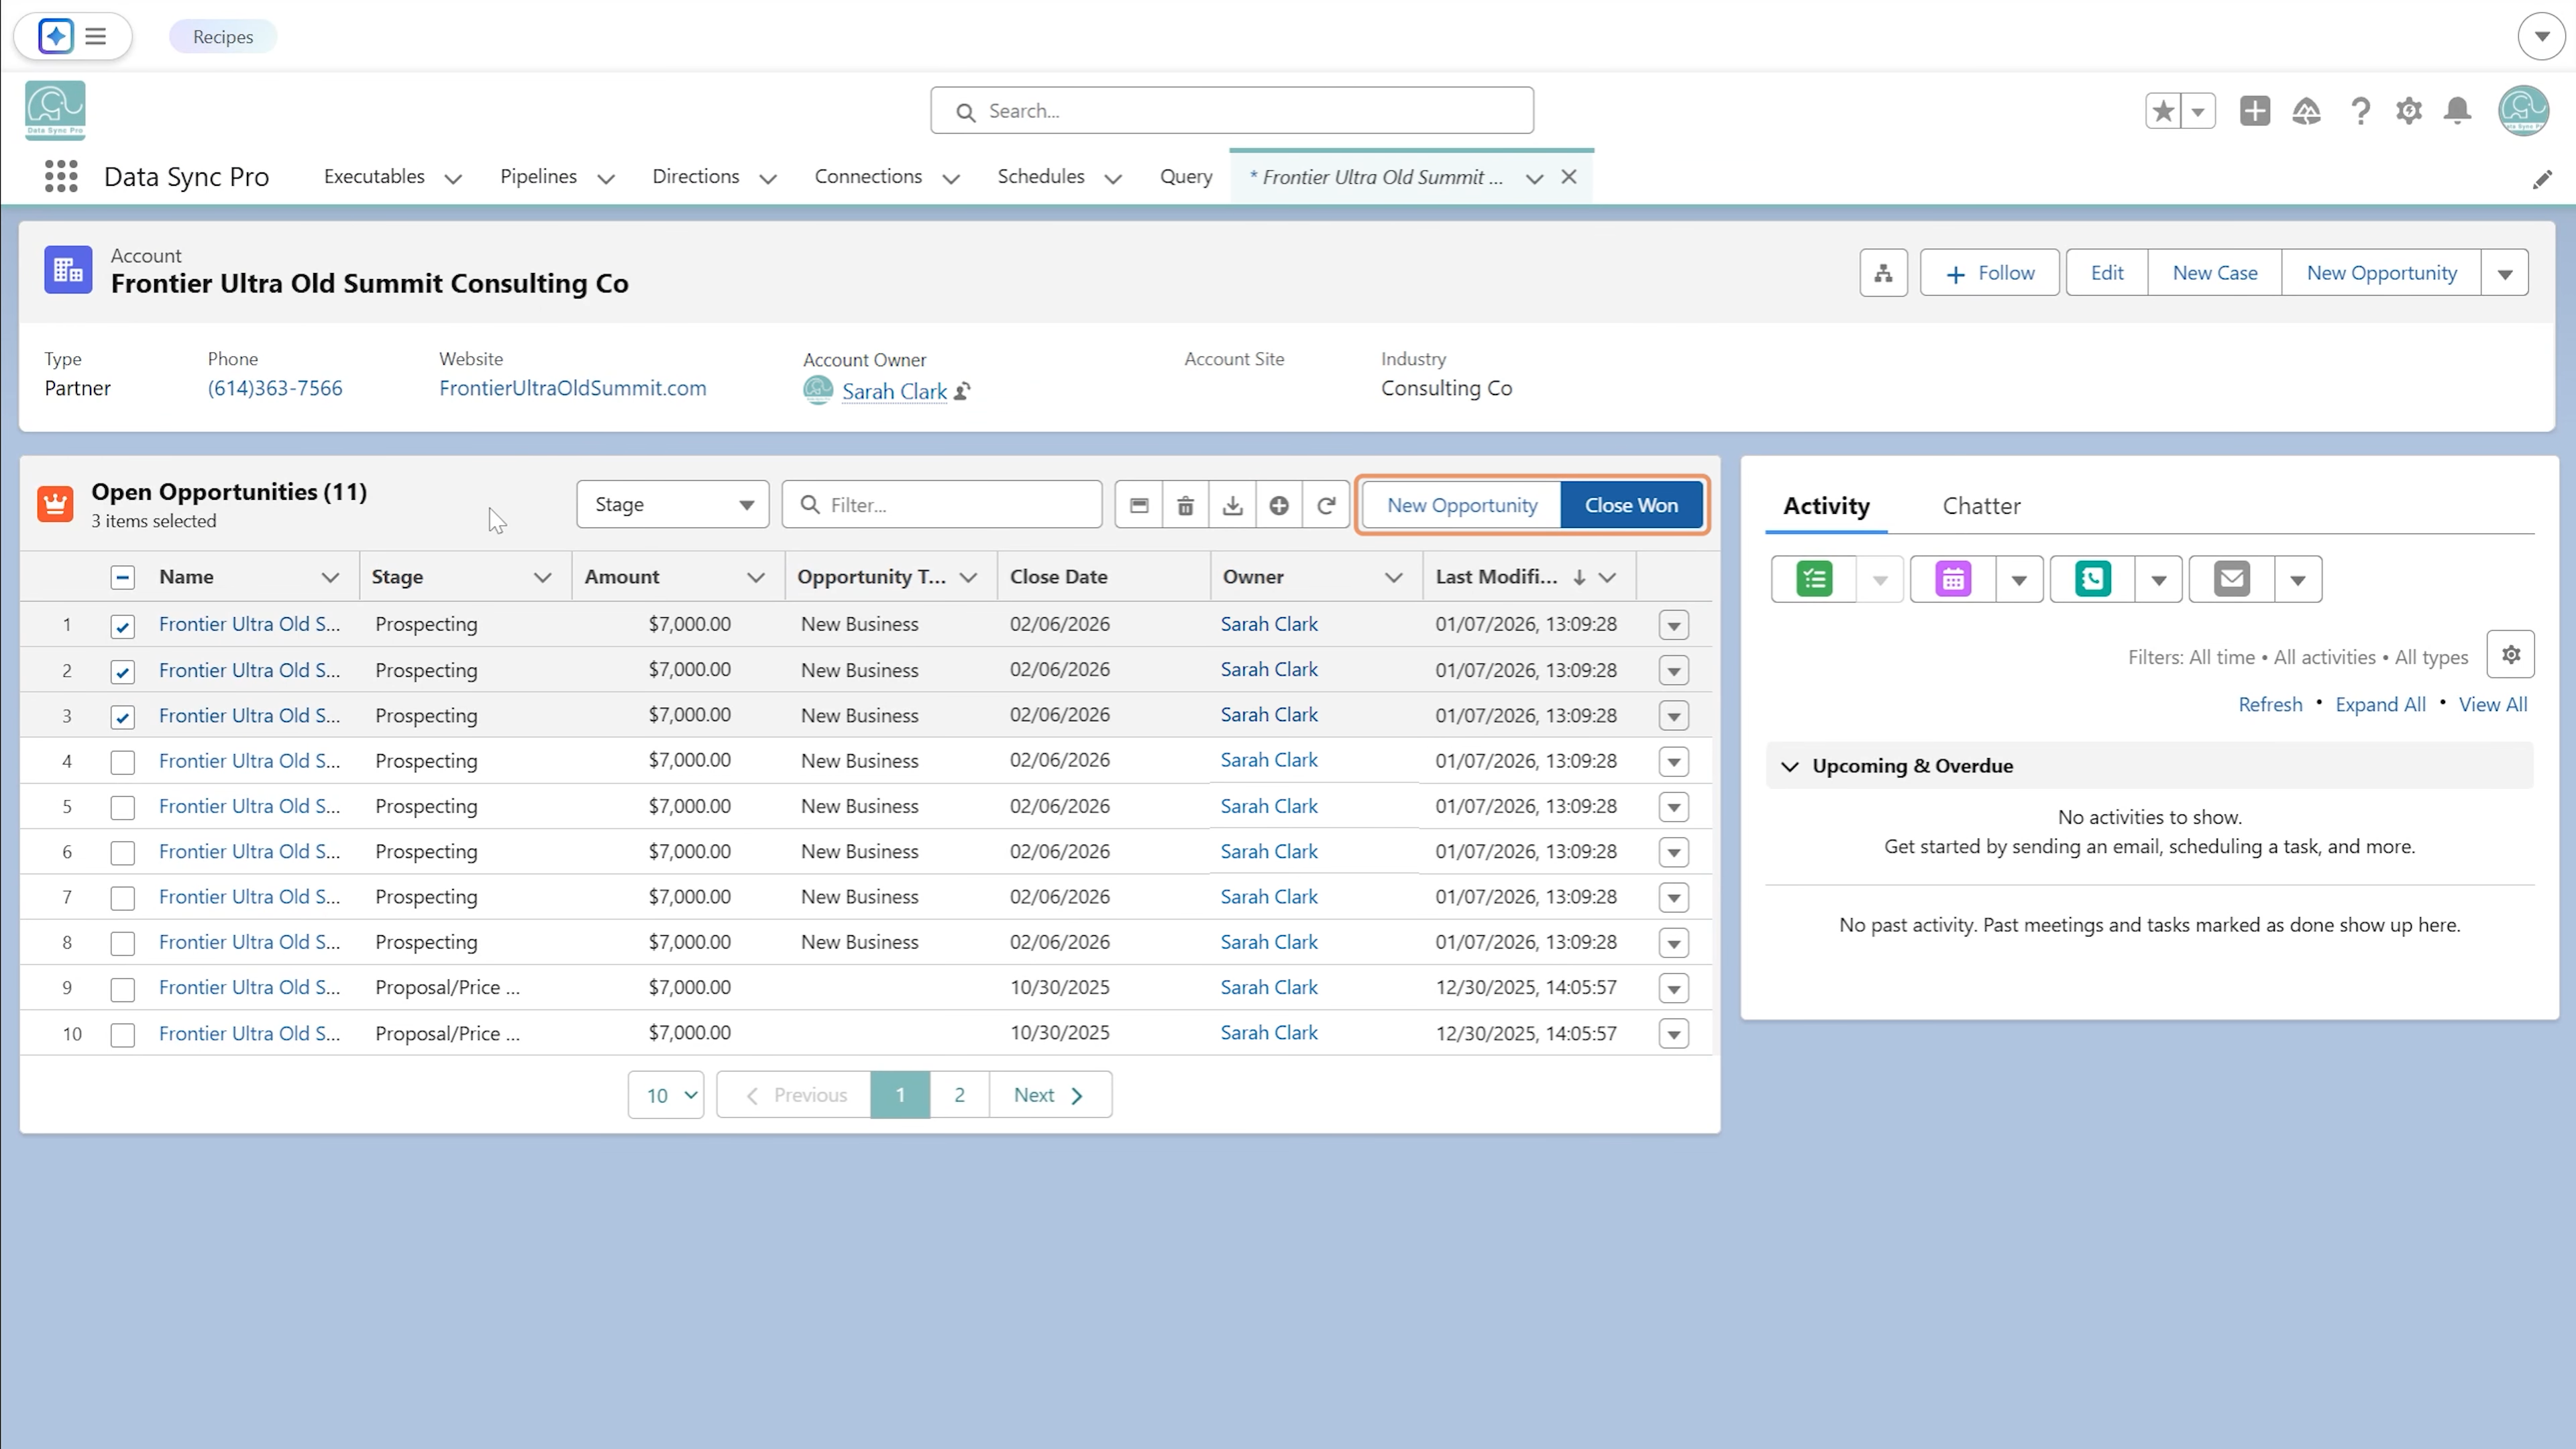This screenshot has width=2576, height=1449.
Task: View the account hierarchy icon
Action: [1883, 273]
